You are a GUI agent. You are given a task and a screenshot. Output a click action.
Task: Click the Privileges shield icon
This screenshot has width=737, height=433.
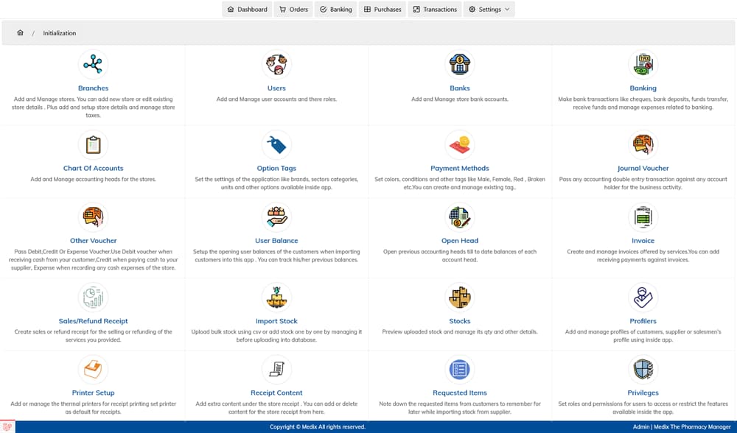643,369
